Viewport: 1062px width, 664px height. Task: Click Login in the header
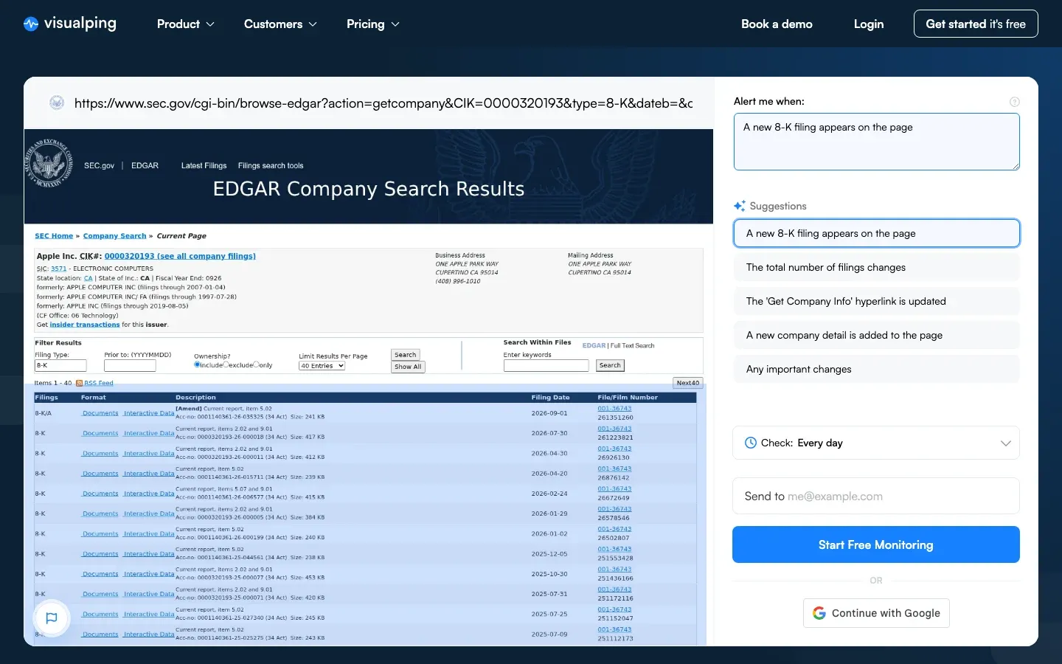(869, 24)
